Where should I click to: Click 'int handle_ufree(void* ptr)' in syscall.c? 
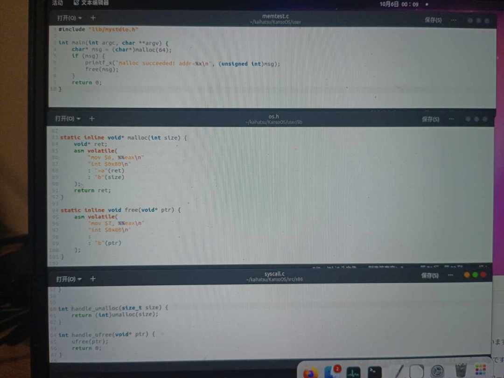[107, 334]
